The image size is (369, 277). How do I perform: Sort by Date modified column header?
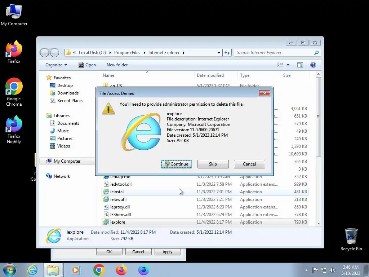click(x=216, y=75)
